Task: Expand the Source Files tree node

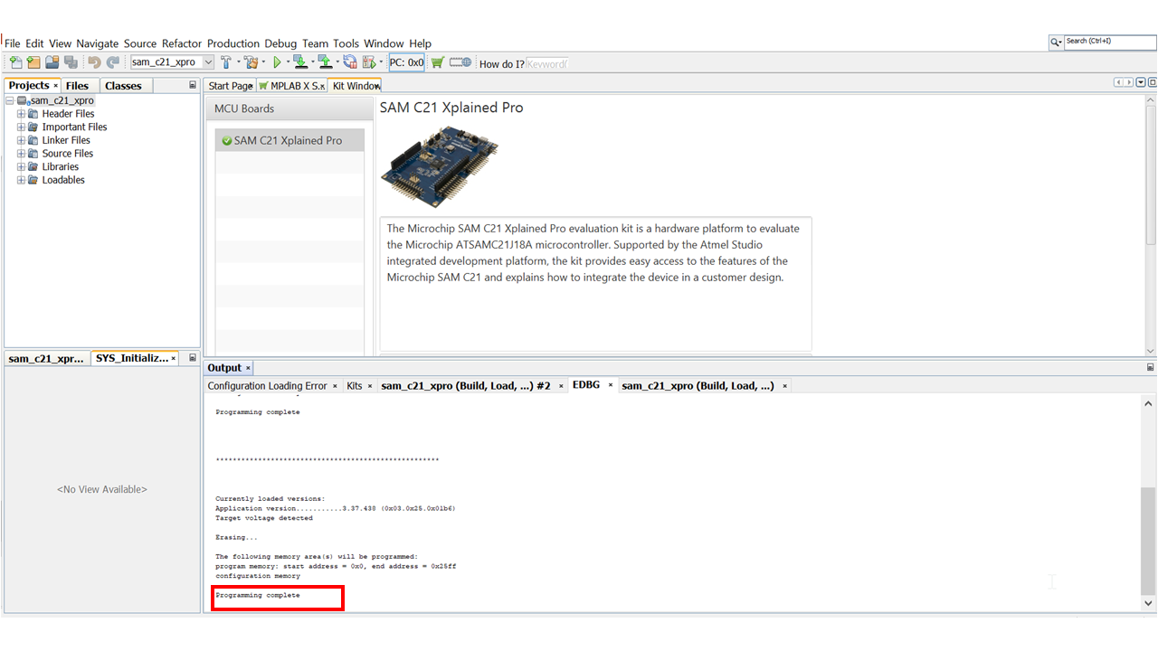Action: point(22,154)
